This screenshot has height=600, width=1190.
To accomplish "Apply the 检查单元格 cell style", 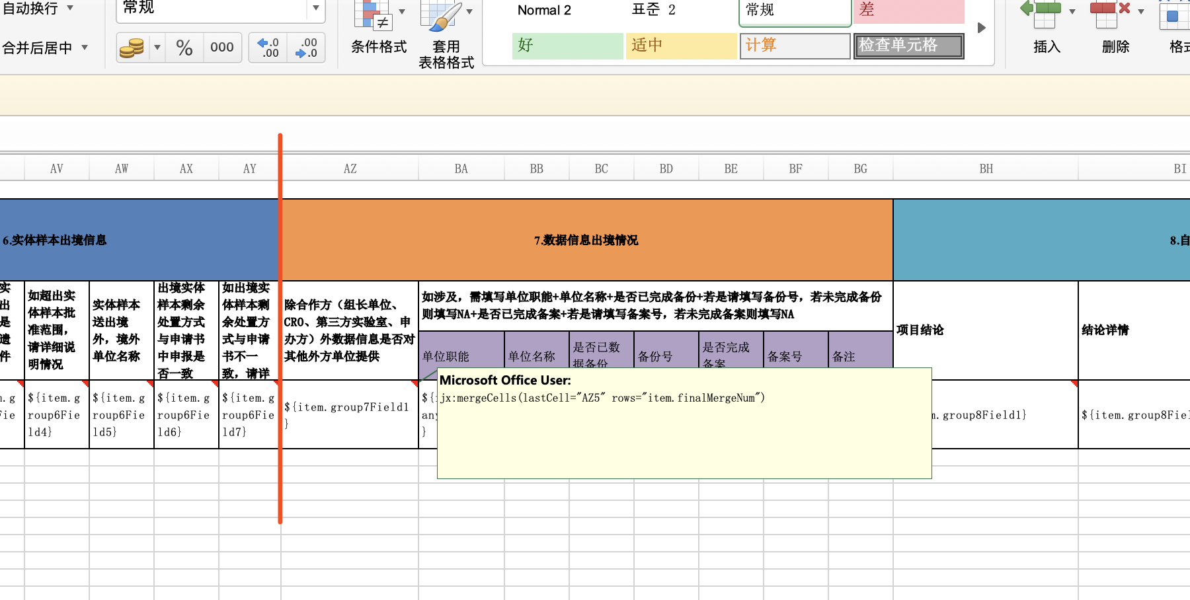I will (908, 46).
